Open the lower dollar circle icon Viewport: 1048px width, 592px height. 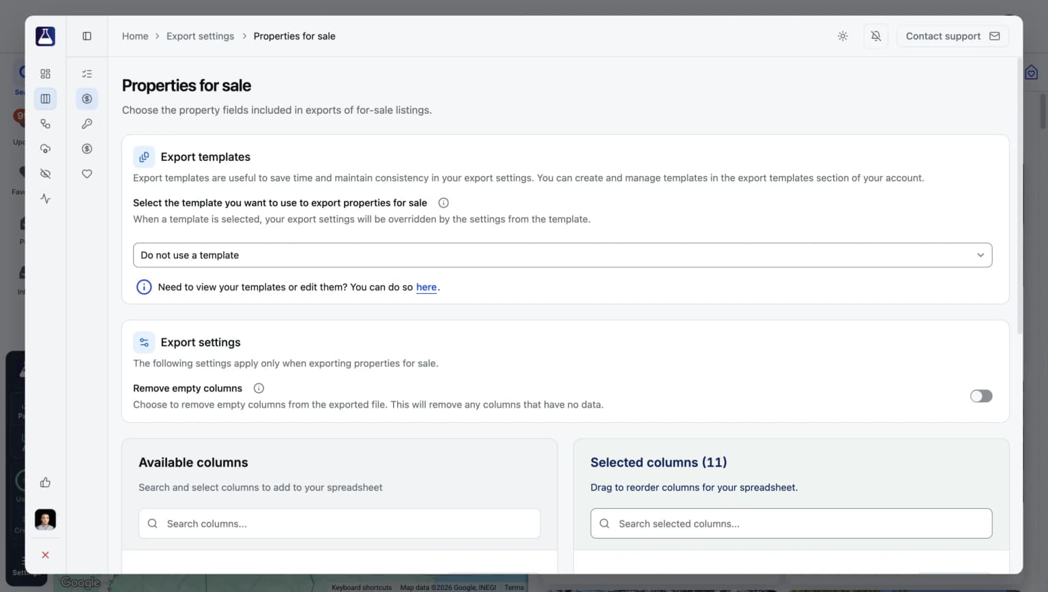coord(87,149)
